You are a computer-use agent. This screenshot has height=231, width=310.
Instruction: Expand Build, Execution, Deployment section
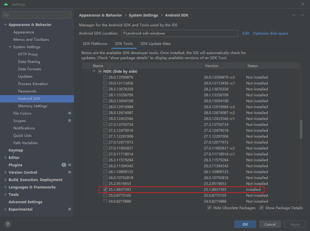tap(5, 180)
